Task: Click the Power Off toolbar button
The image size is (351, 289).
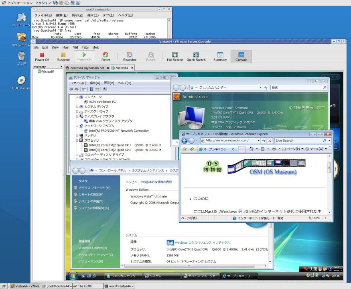Action: [42, 57]
